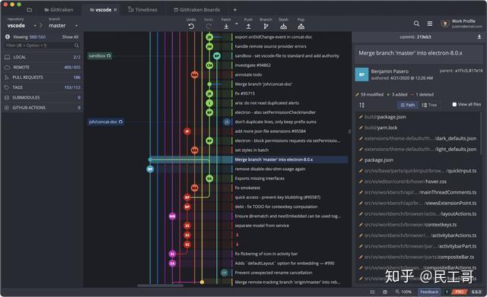Viewport: 487px width, 297px height.
Task: Switch the file list to Path view
Action: coord(408,105)
